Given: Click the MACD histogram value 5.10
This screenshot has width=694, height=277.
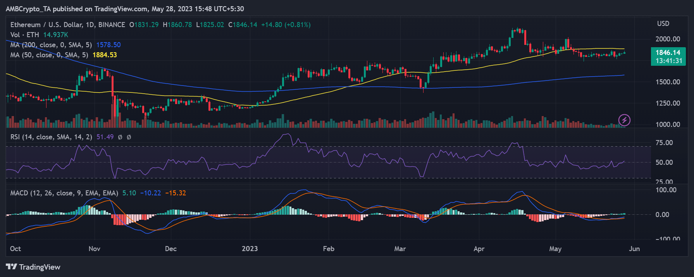Looking at the screenshot, I should click(x=129, y=193).
